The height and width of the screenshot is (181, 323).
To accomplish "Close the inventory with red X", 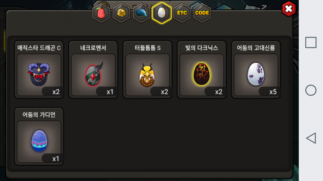I will coord(289,9).
